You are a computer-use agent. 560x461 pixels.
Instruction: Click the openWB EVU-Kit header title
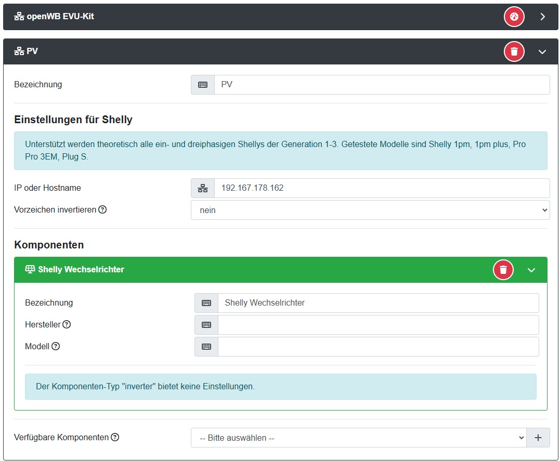[x=60, y=17]
